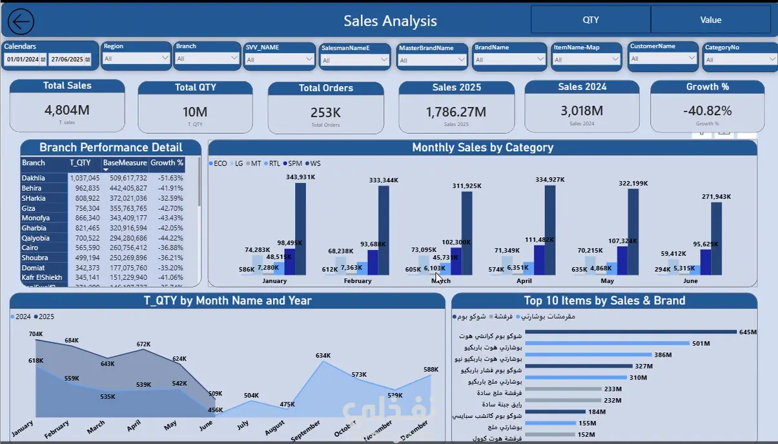Screen dimensions: 778x444
Task: Edit the start date field 01/01/2024
Action: tap(22, 59)
